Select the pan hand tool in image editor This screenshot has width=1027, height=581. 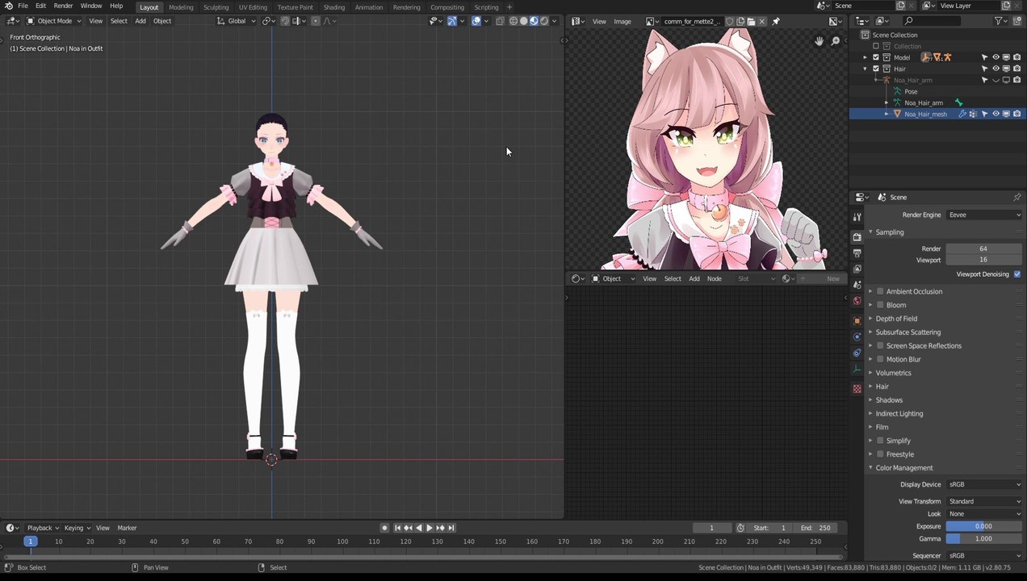[x=820, y=41]
